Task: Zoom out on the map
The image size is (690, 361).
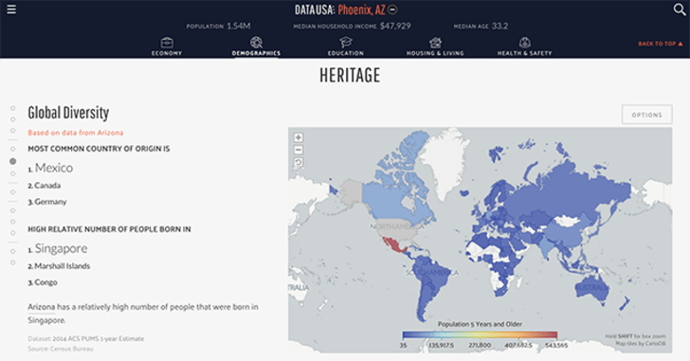Action: tap(299, 150)
